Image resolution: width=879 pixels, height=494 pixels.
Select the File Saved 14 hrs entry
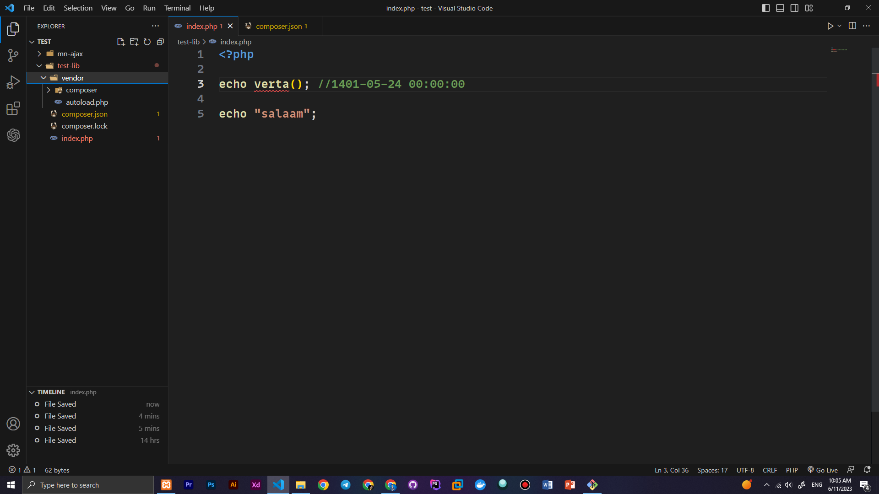pos(97,440)
